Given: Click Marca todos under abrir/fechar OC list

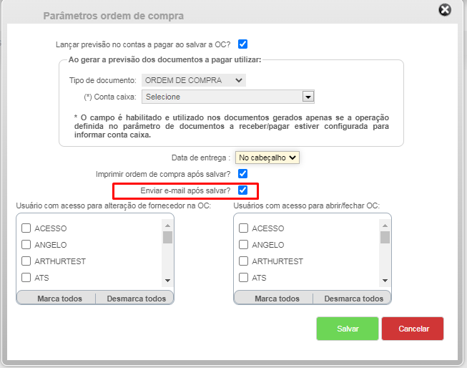Looking at the screenshot, I should click(277, 299).
